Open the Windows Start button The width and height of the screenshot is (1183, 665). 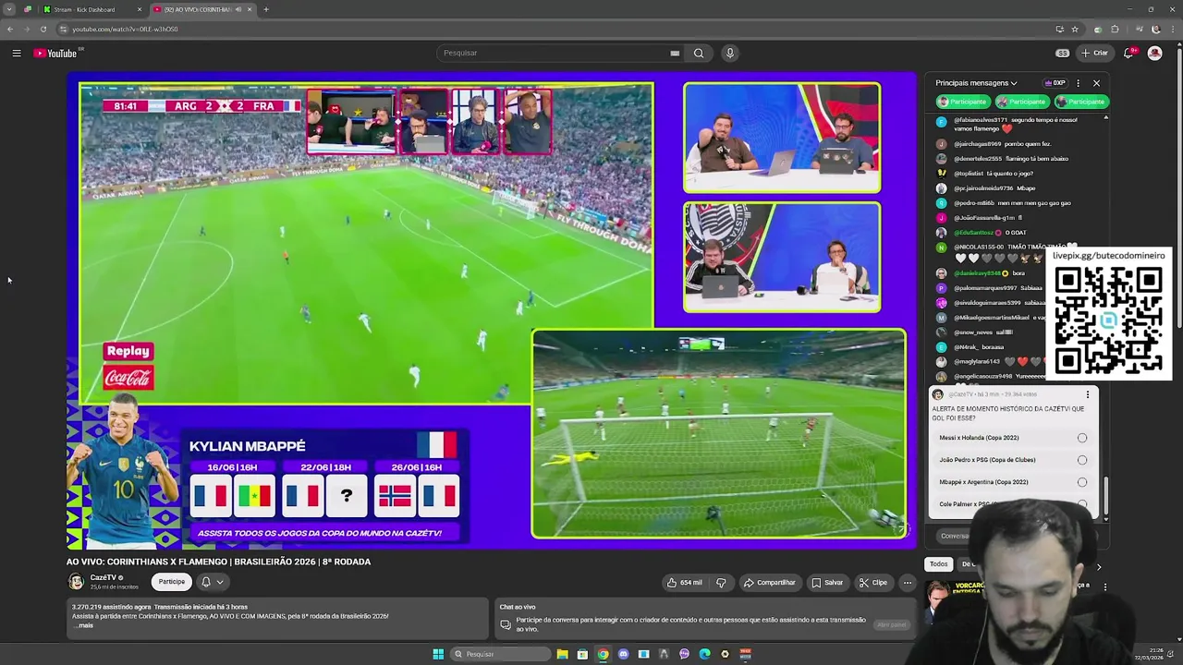(x=438, y=654)
